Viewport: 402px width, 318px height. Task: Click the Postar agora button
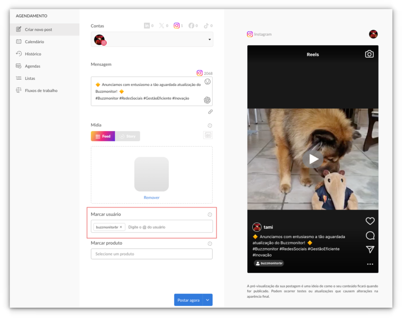188,300
